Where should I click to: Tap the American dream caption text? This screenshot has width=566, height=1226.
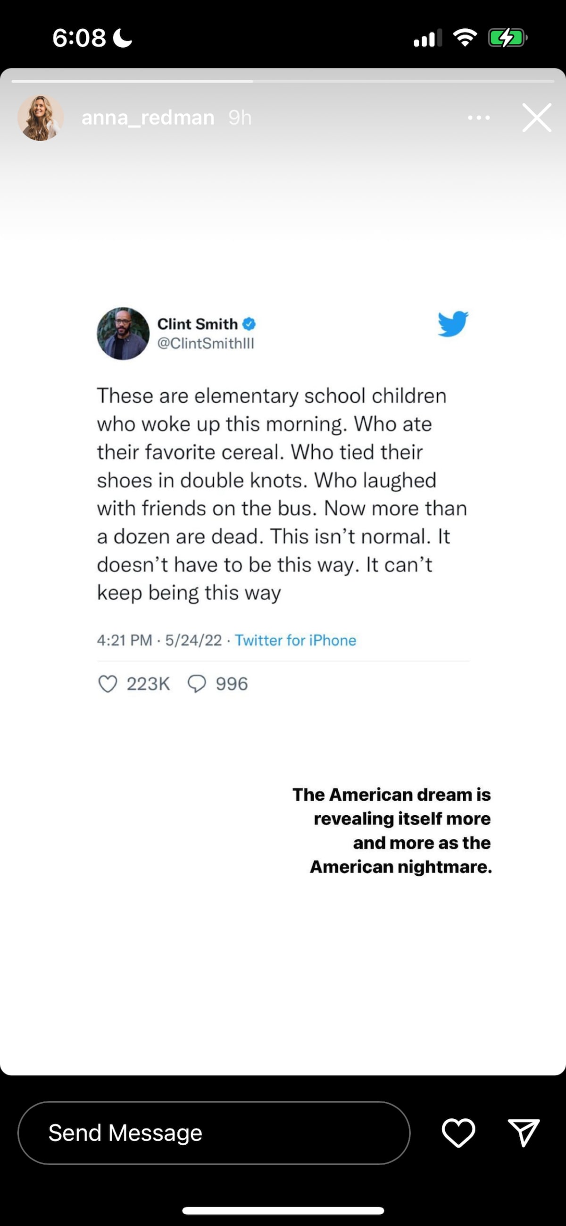pyautogui.click(x=392, y=830)
